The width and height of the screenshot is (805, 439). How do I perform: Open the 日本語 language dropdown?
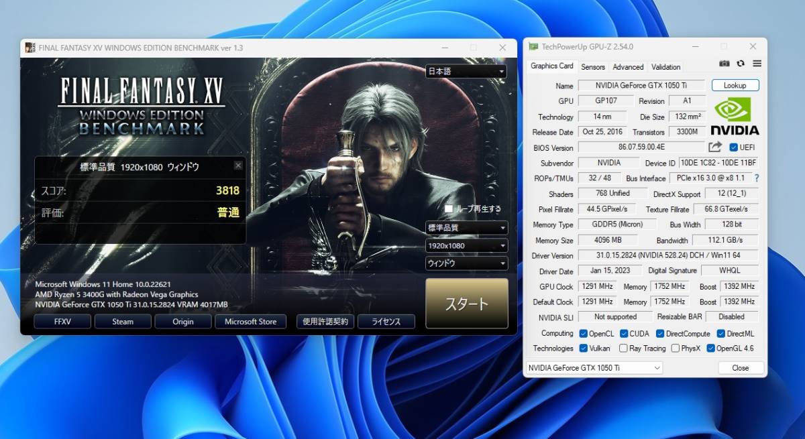(466, 71)
